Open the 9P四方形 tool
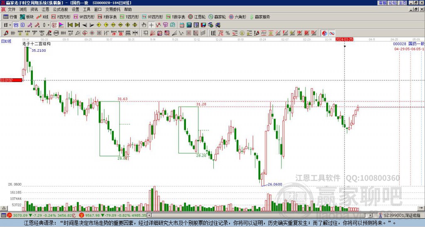This screenshot has height=227, width=425. 84,17
